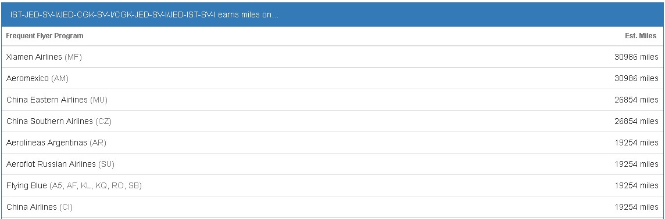Click 26854 miles value for China Southern
Viewport: 665px width, 219px height.
[x=636, y=121]
